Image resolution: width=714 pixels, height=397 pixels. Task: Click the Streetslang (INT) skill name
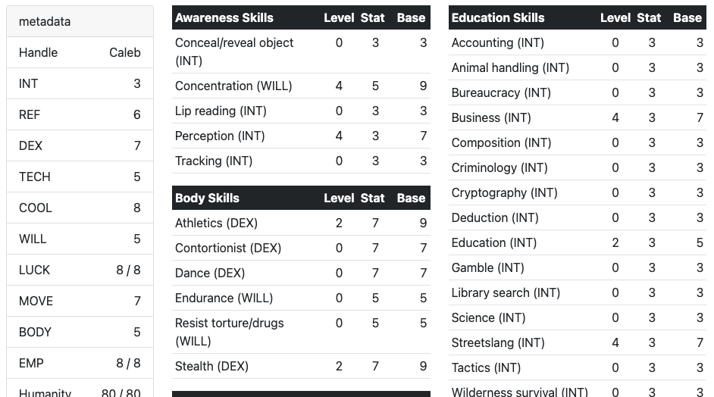pos(498,342)
